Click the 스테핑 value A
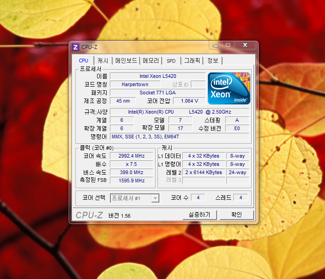Viewport: 325px width, 279px height. tap(237, 120)
